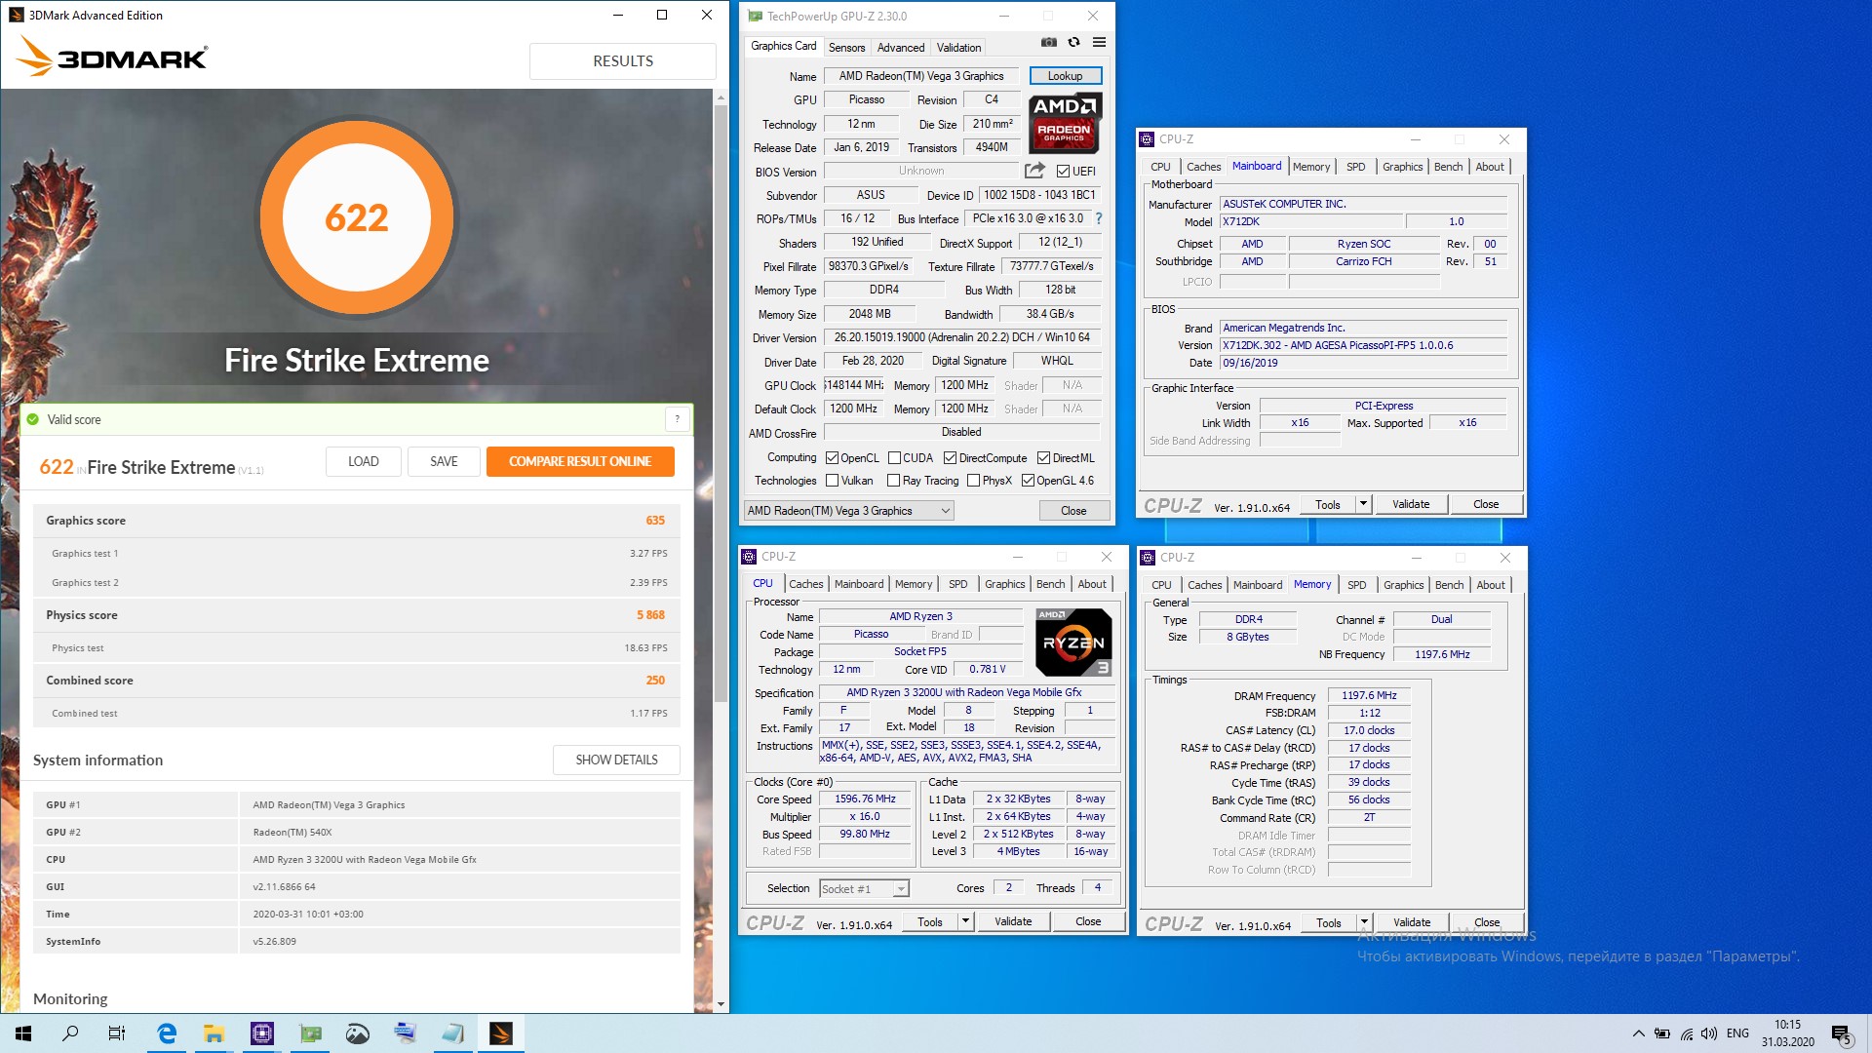The width and height of the screenshot is (1872, 1053).
Task: Open the GPU selector AMD Radeon Vega 3 dropdown
Action: [x=848, y=511]
